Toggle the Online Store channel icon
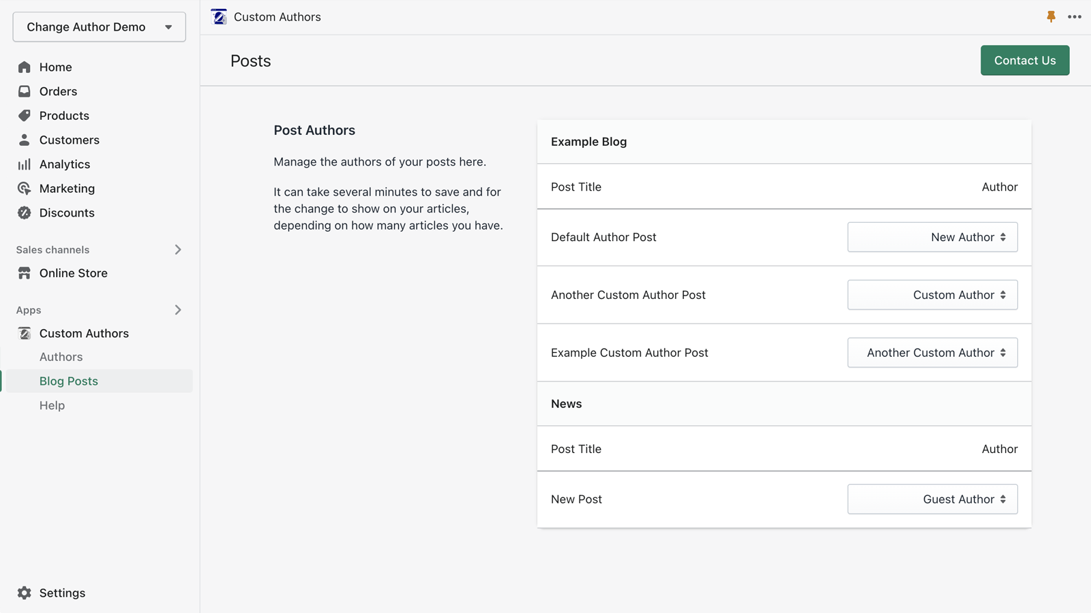Screen dimensions: 1091x613 tap(25, 273)
